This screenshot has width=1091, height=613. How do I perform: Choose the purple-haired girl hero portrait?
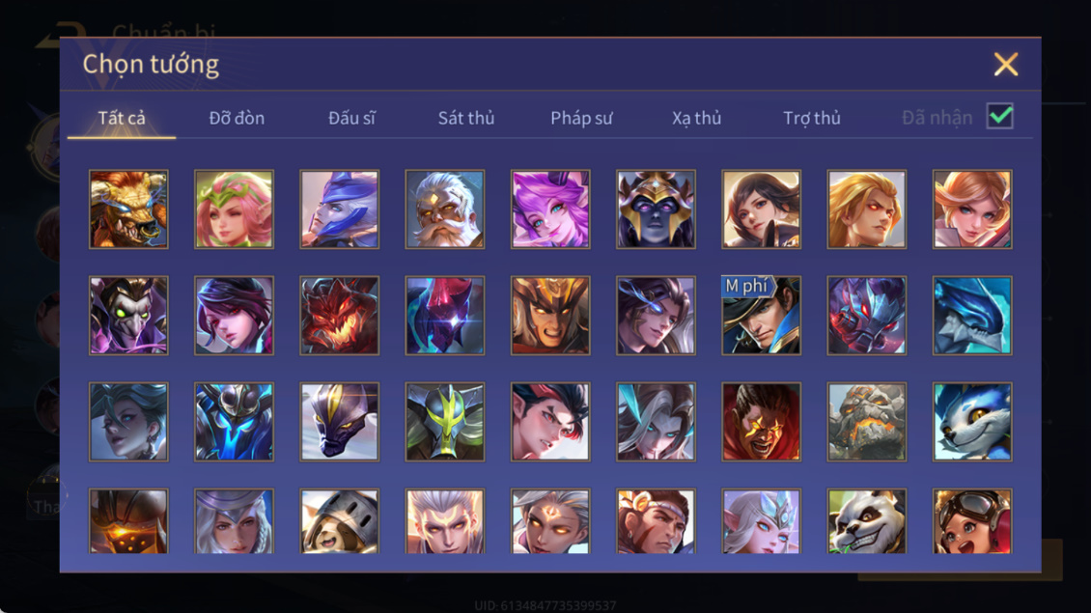click(550, 209)
